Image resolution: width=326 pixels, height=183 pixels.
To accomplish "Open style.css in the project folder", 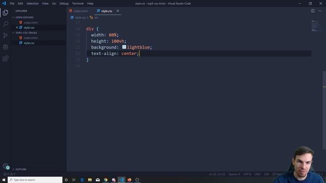I will coord(29,43).
